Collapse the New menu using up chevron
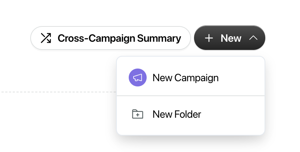 coord(253,38)
